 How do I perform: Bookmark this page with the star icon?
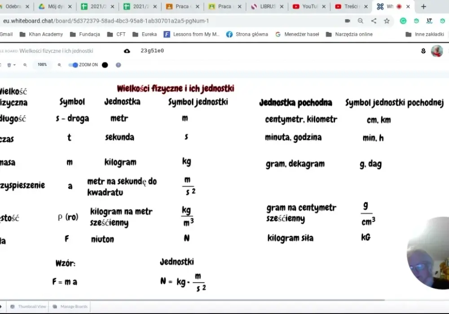pyautogui.click(x=387, y=21)
